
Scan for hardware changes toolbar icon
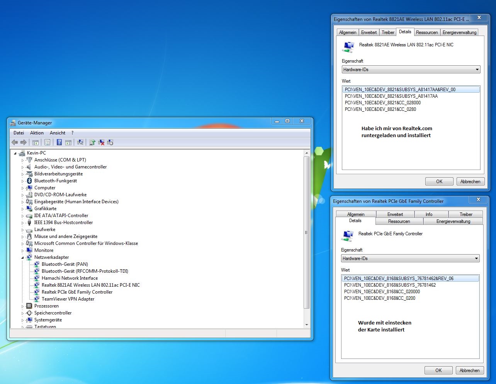click(x=80, y=142)
